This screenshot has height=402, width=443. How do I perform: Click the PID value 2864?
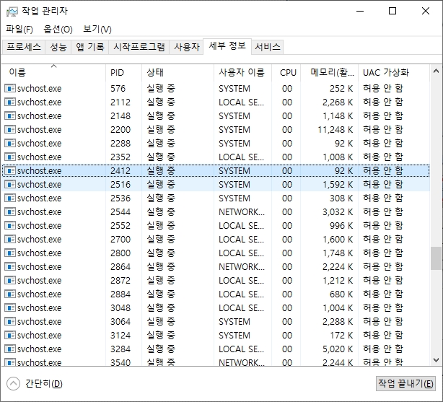[120, 266]
